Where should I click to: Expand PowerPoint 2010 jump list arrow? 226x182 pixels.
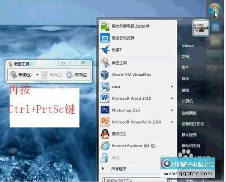coord(172,122)
